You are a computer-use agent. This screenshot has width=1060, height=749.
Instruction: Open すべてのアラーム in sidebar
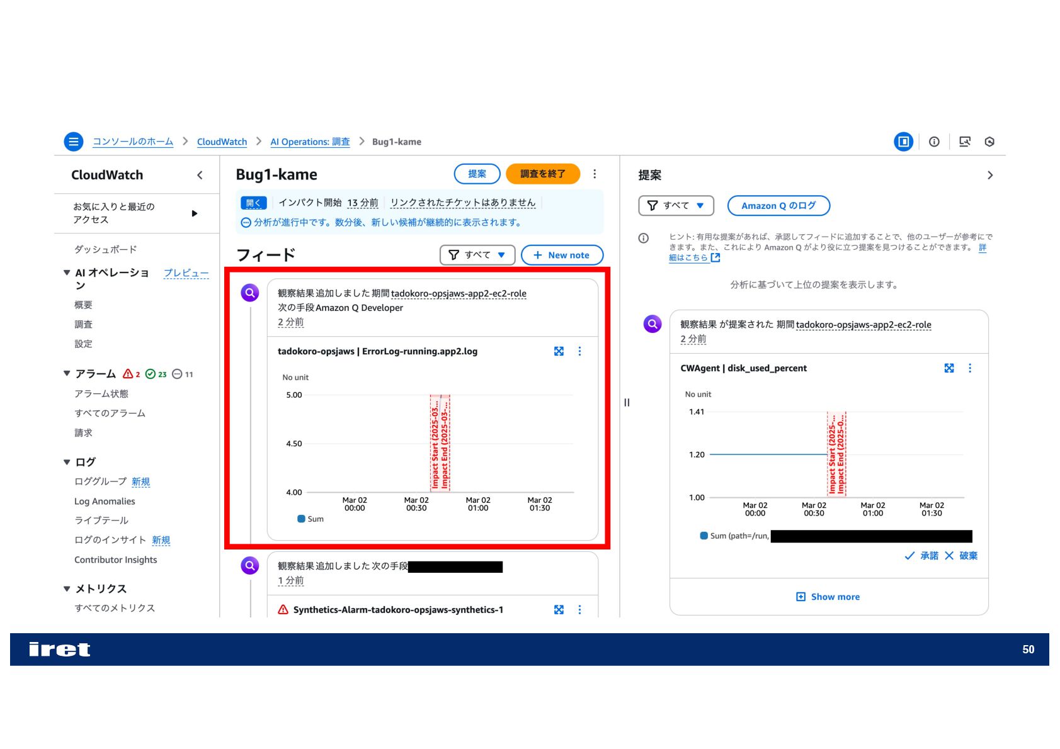[x=110, y=413]
